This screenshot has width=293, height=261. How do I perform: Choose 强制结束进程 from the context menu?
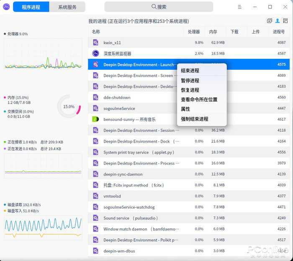tap(194, 119)
